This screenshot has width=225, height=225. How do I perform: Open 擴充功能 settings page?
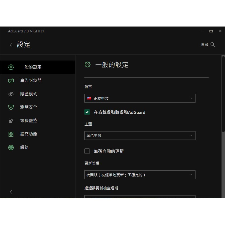37,134
